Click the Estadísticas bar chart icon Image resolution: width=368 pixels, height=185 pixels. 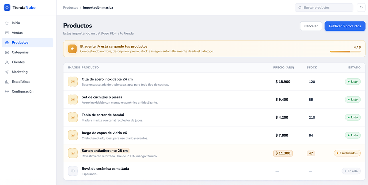[x=7, y=82]
